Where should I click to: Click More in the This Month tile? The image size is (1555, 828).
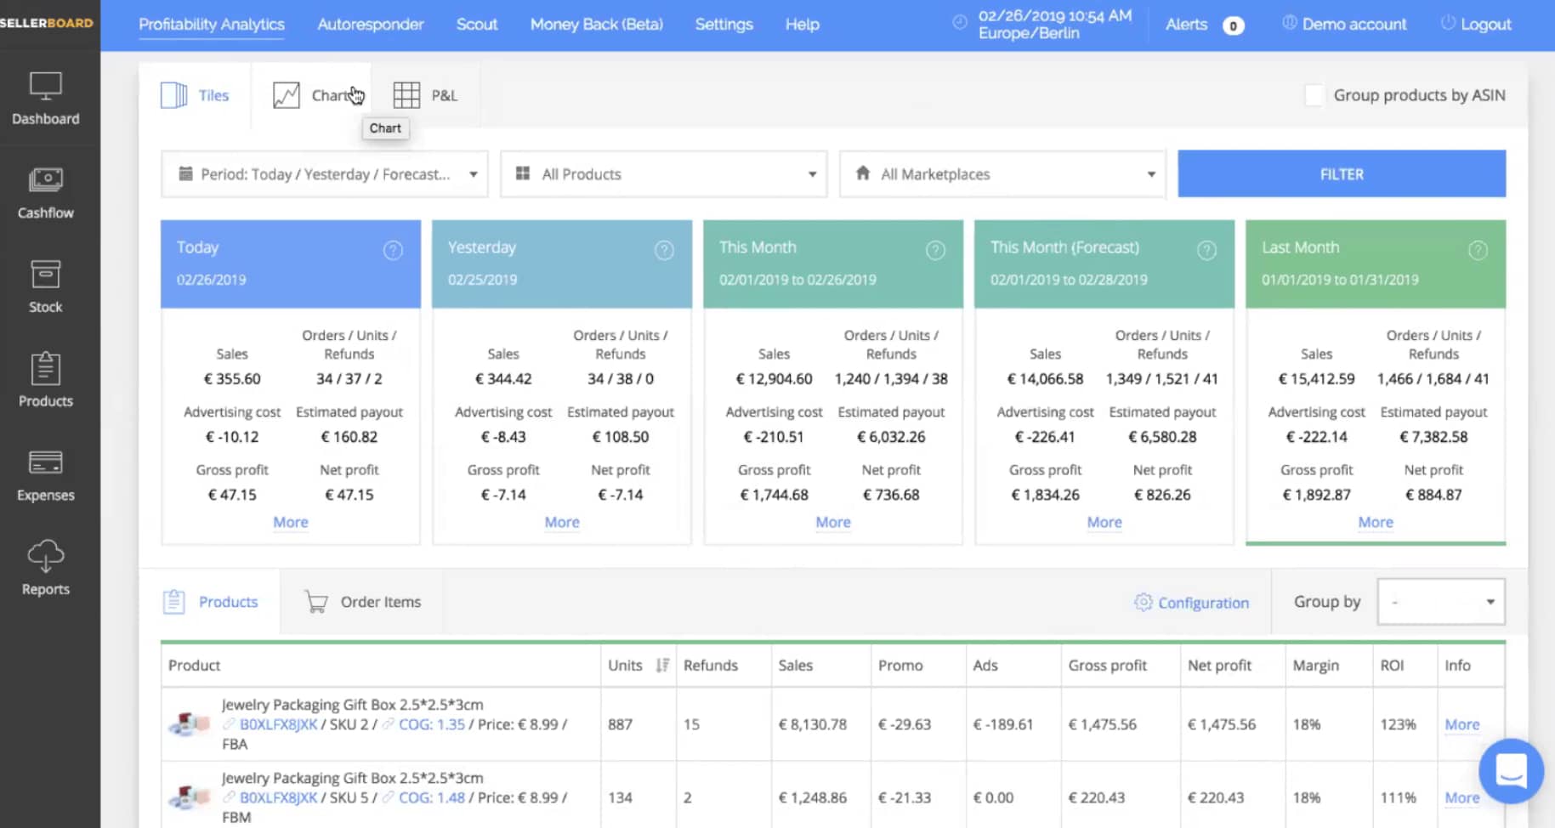point(833,522)
